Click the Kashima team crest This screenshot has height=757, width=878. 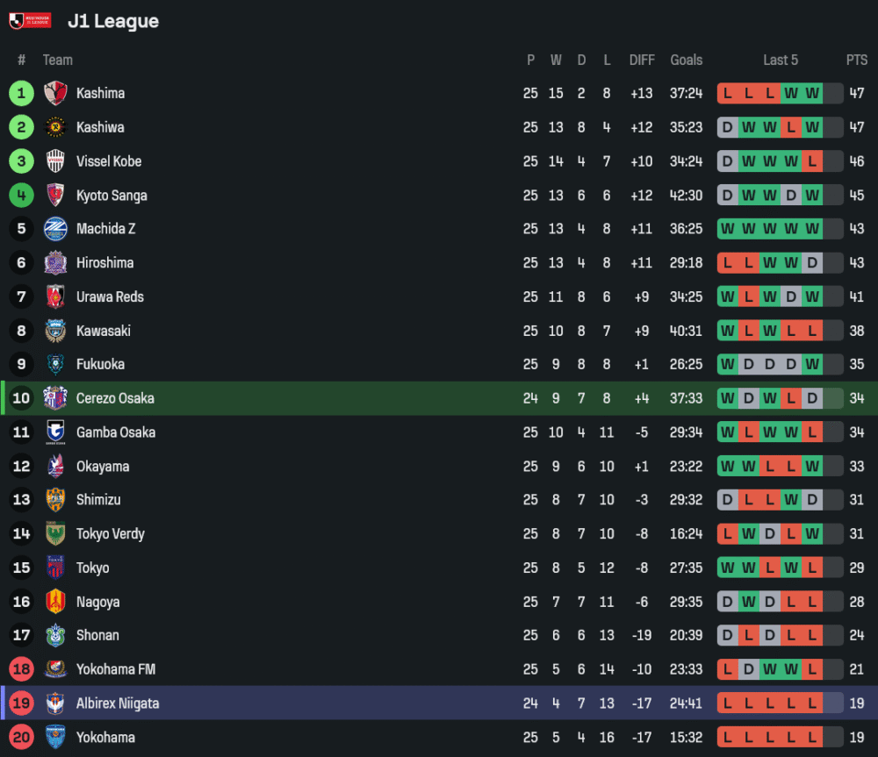click(55, 93)
